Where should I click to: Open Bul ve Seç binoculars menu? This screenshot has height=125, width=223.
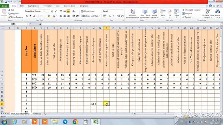(x=217, y=14)
